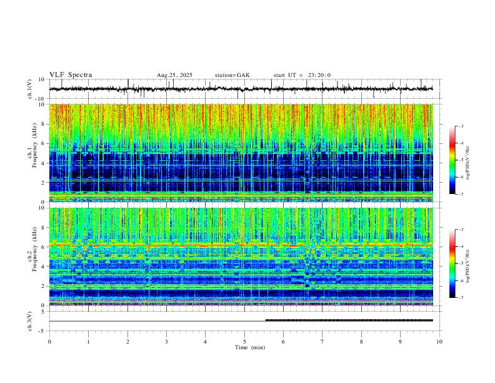Click time axis tick label '7'
Viewport: 495px width, 383px height.
322,342
